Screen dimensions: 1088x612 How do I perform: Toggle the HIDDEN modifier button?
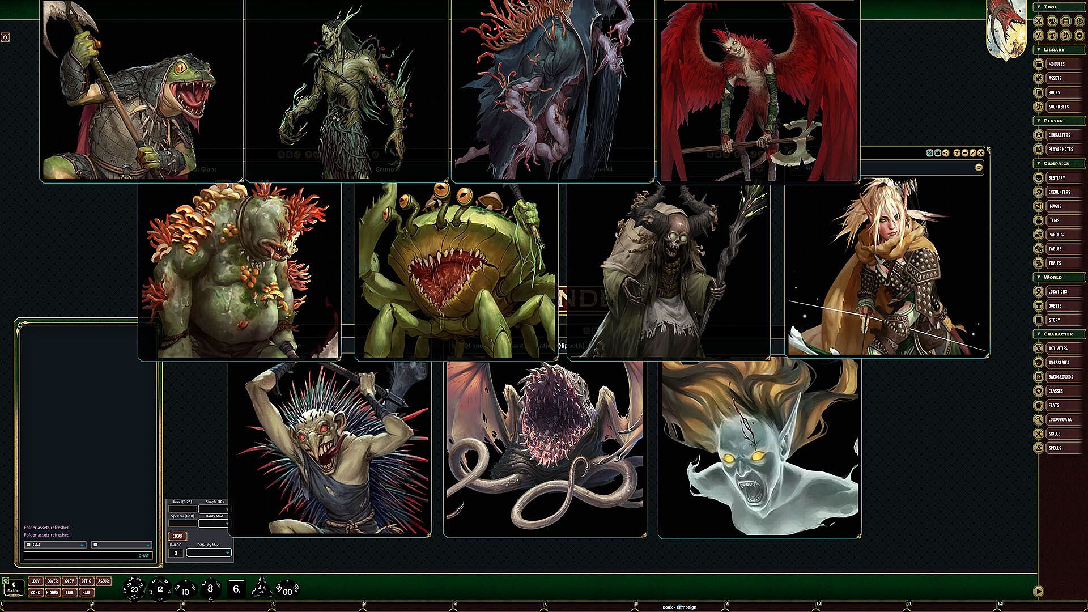[x=52, y=593]
